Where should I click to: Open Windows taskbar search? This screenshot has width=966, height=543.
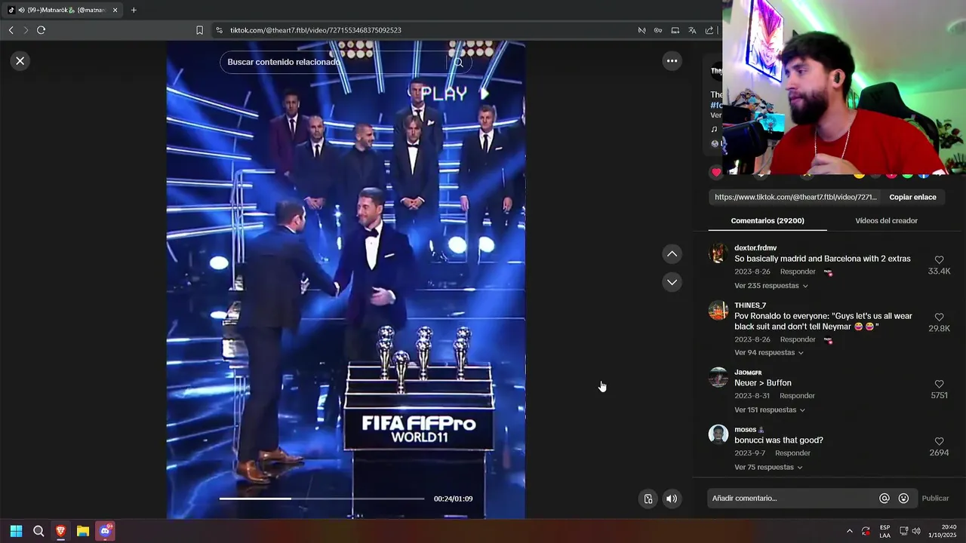pos(38,531)
